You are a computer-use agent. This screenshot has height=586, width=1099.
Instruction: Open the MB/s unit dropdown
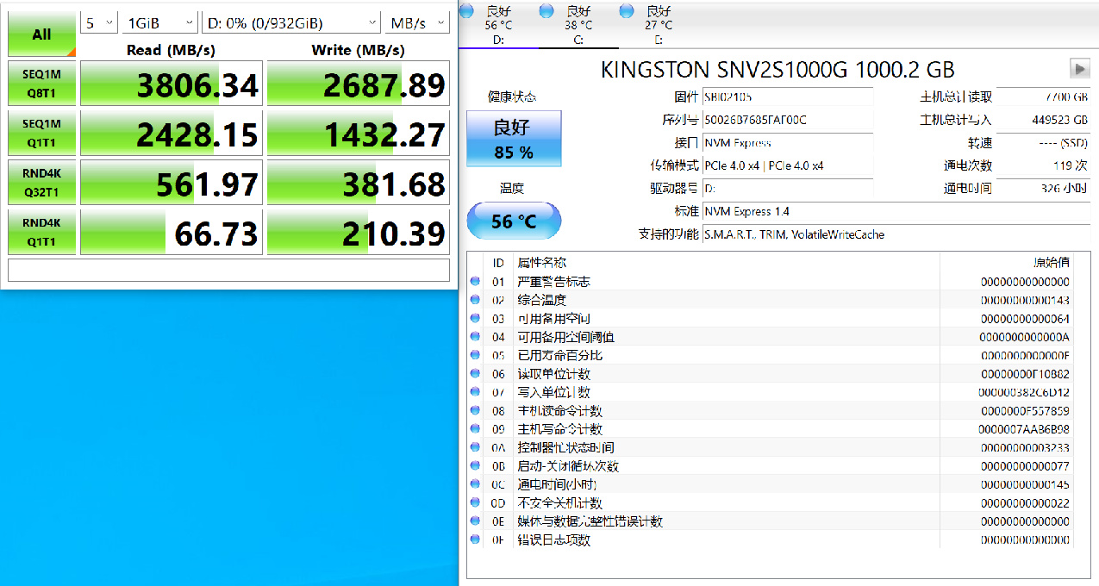[x=417, y=23]
